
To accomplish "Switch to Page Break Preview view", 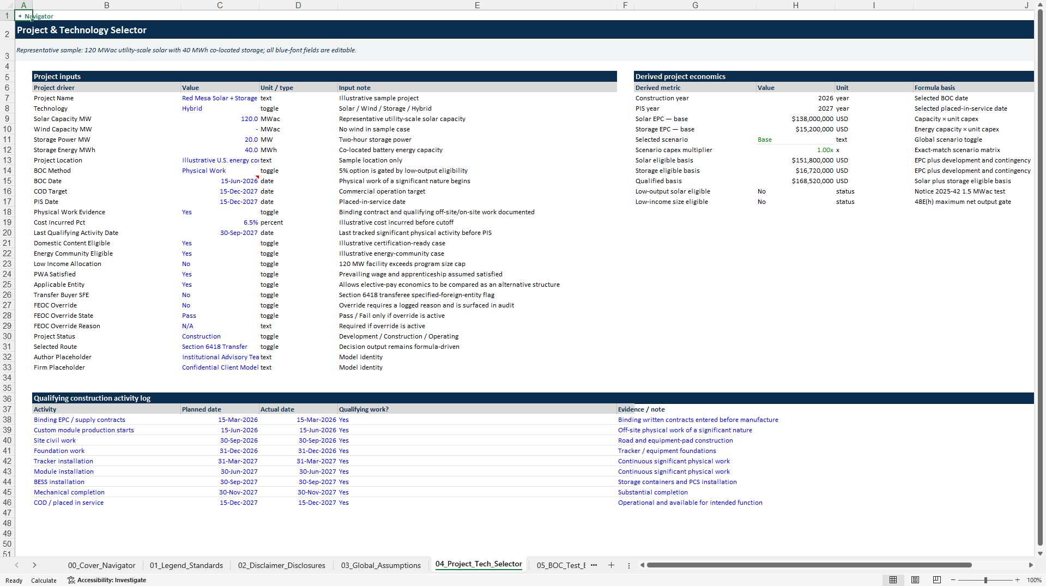I will [937, 580].
